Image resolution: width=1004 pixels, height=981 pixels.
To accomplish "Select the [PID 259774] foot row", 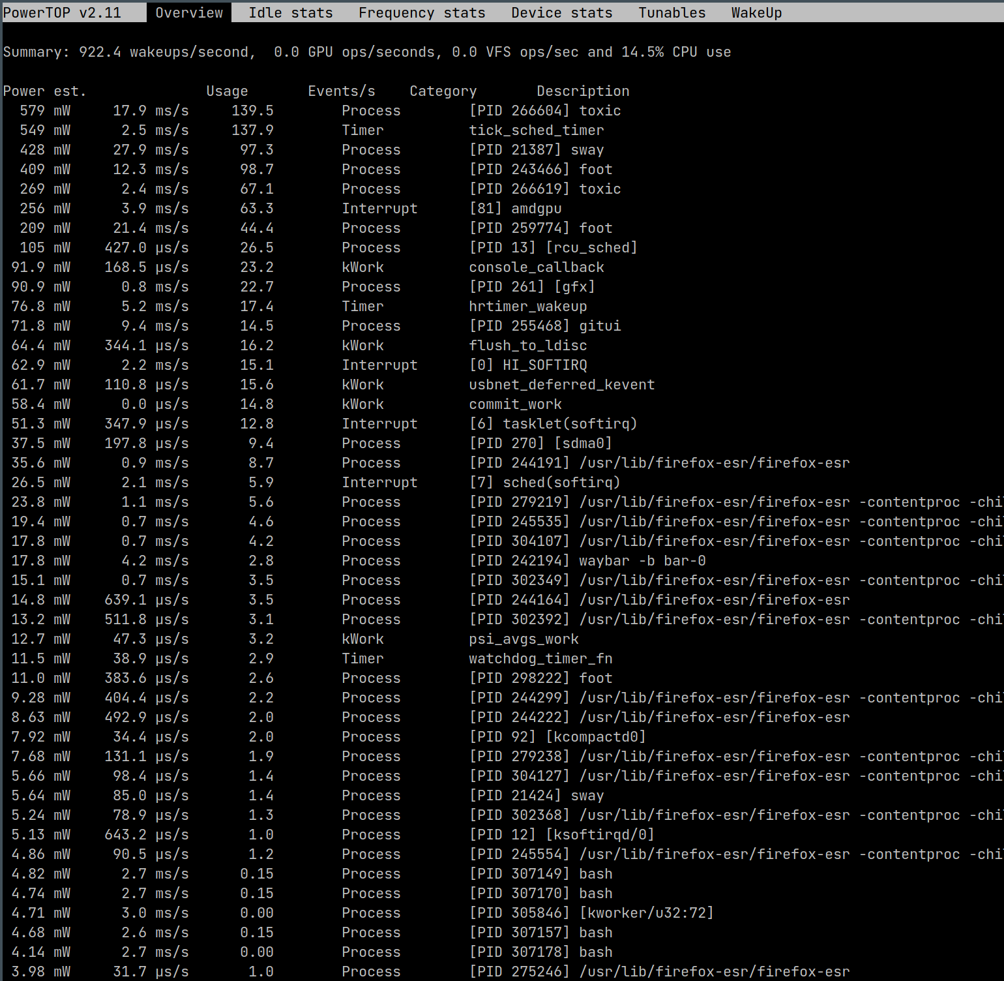I will (502, 228).
